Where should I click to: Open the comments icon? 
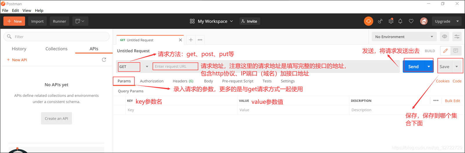(x=456, y=51)
